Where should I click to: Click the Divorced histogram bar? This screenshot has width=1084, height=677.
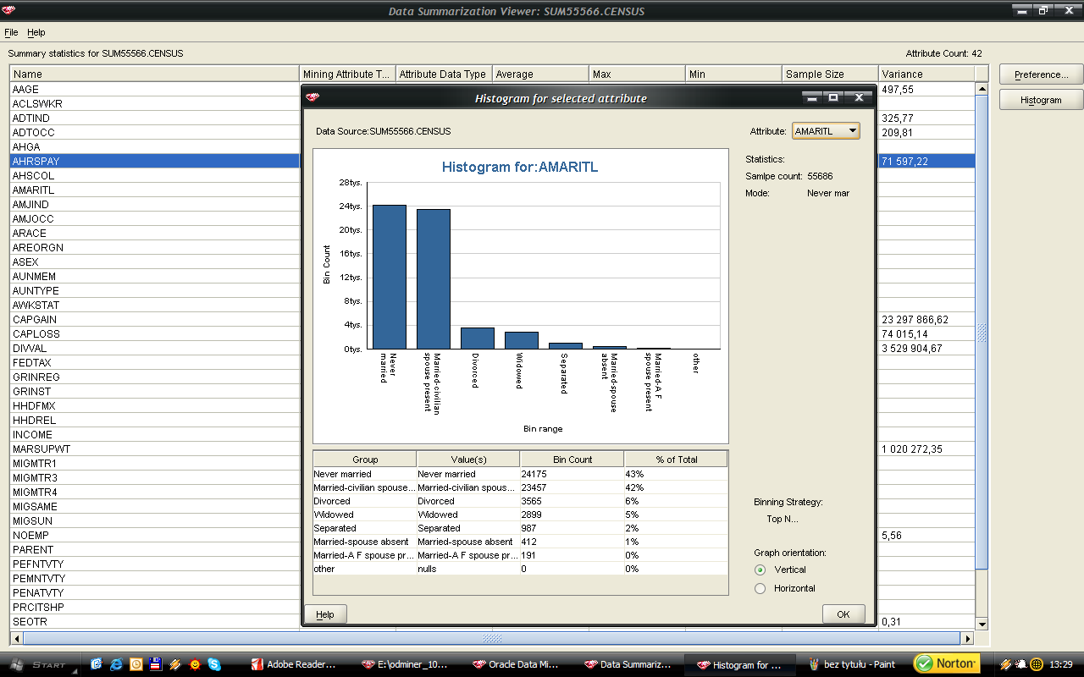pos(478,338)
